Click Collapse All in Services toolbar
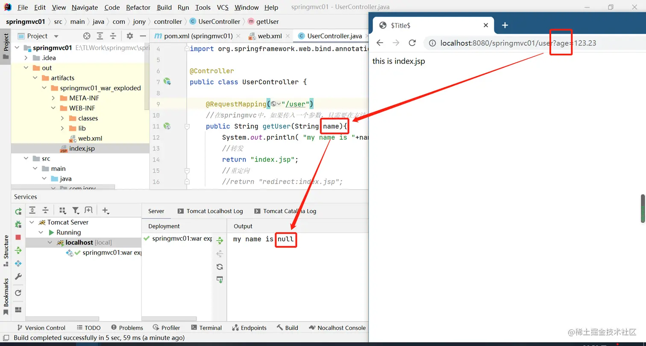This screenshot has height=346, width=646. (45, 210)
